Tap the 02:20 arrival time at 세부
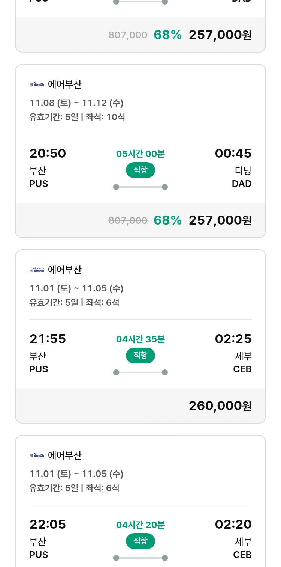Image resolution: width=281 pixels, height=567 pixels. [x=233, y=525]
